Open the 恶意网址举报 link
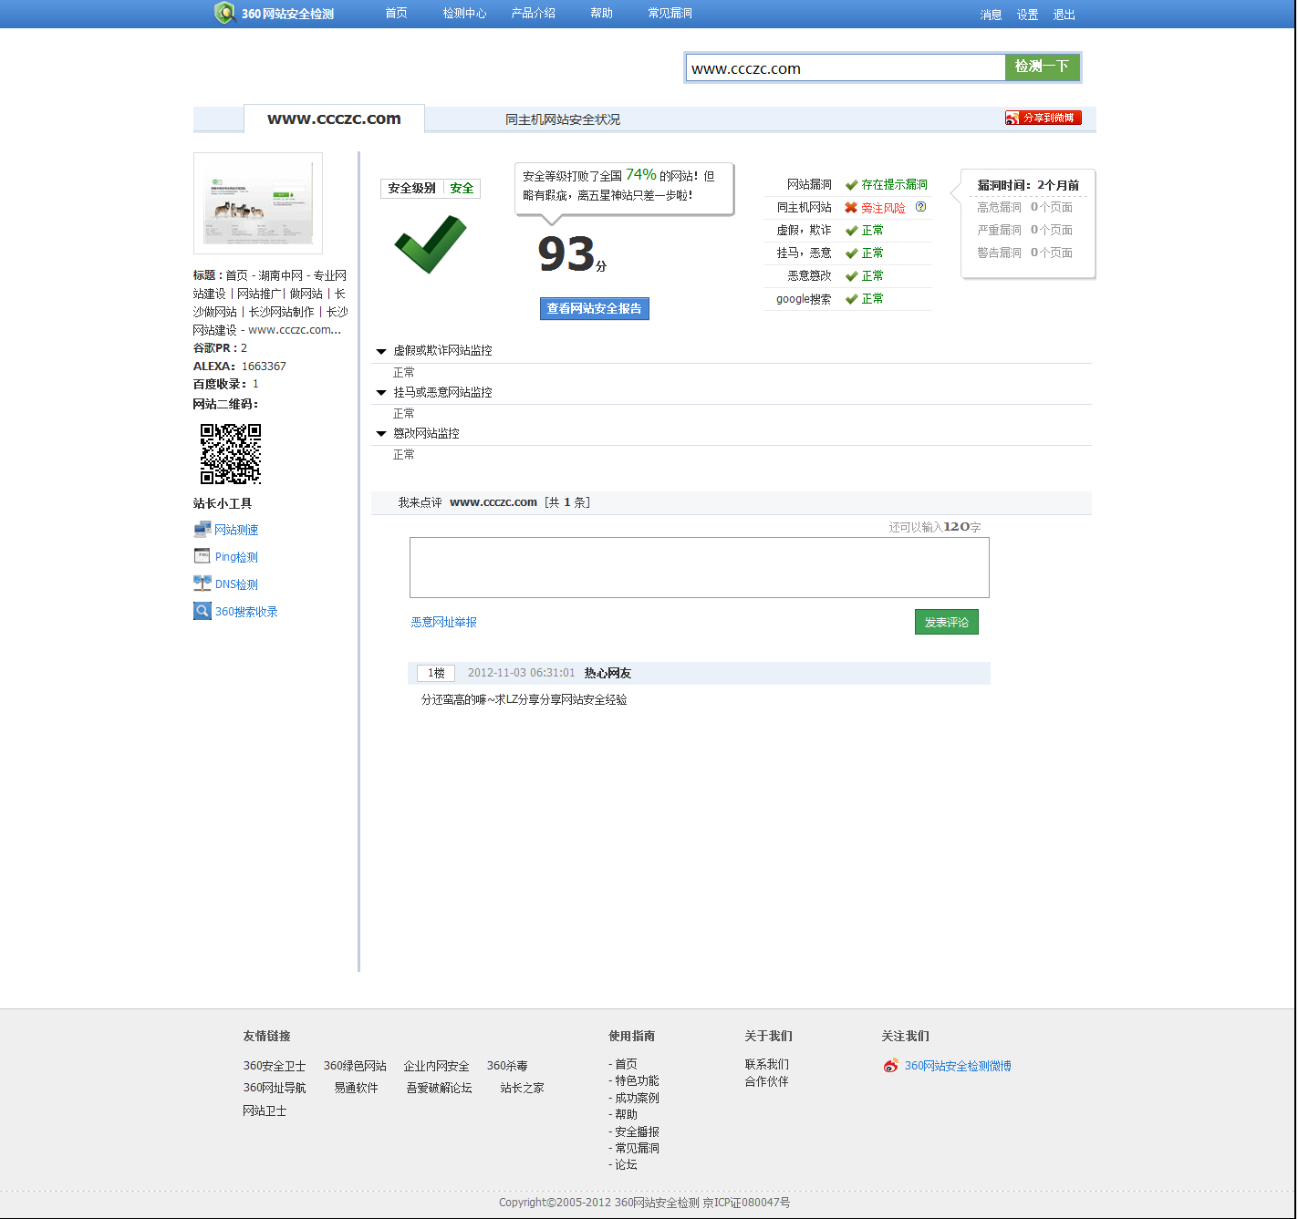1298x1219 pixels. 444,622
